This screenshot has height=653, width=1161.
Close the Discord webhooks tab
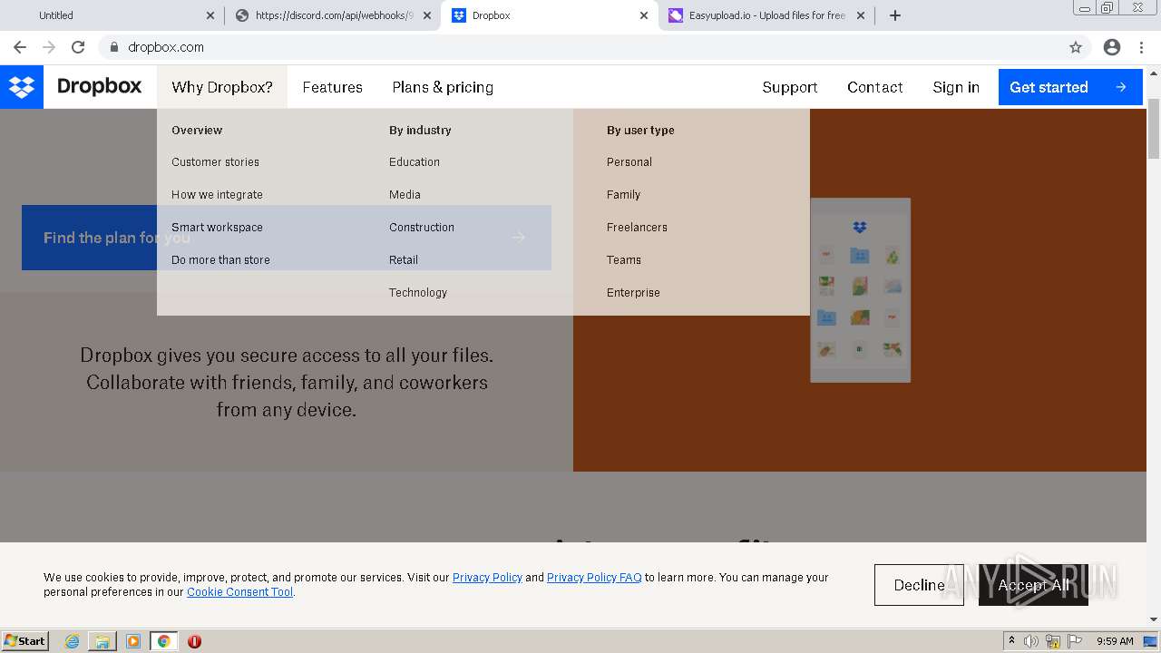tap(427, 15)
